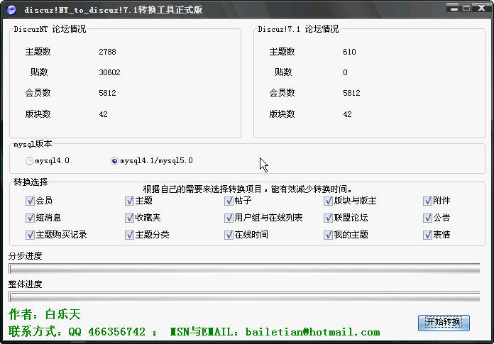The width and height of the screenshot is (494, 344).
Task: Click the bailetian@hotmail.com contact text
Action: (312, 332)
